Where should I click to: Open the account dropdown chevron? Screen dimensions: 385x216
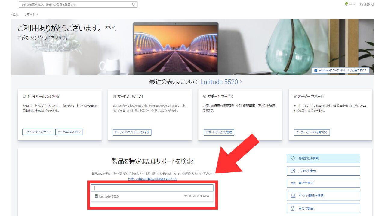pyautogui.click(x=354, y=5)
